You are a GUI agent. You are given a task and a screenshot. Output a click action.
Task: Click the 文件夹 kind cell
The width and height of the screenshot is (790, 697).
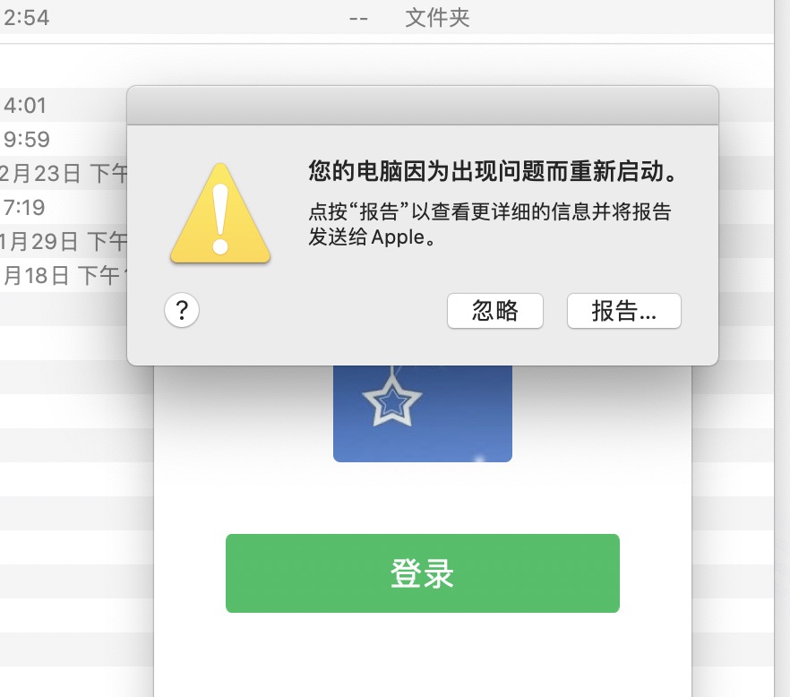(x=437, y=18)
